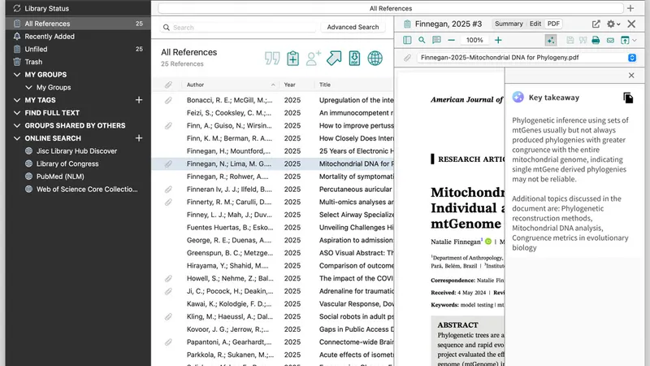Click the Find Full Text PDF icon
Viewport: 650px width, 366px height.
(354, 58)
